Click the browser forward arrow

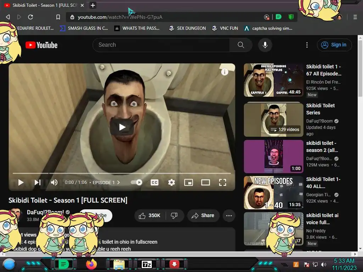(x=19, y=17)
